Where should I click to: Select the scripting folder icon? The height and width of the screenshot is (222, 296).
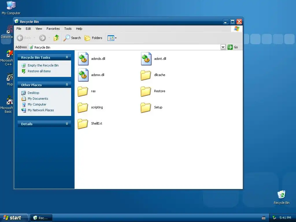[x=83, y=108]
